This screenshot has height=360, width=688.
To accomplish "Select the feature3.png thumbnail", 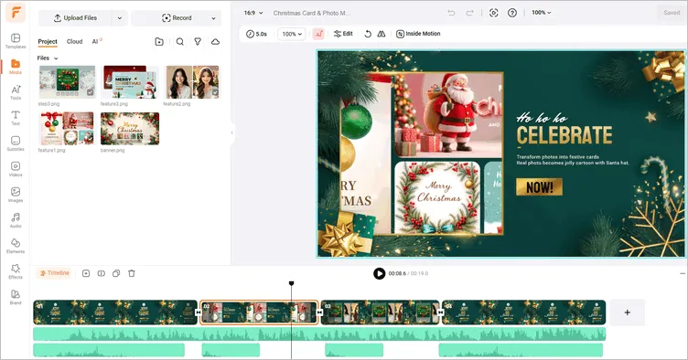I will click(130, 82).
